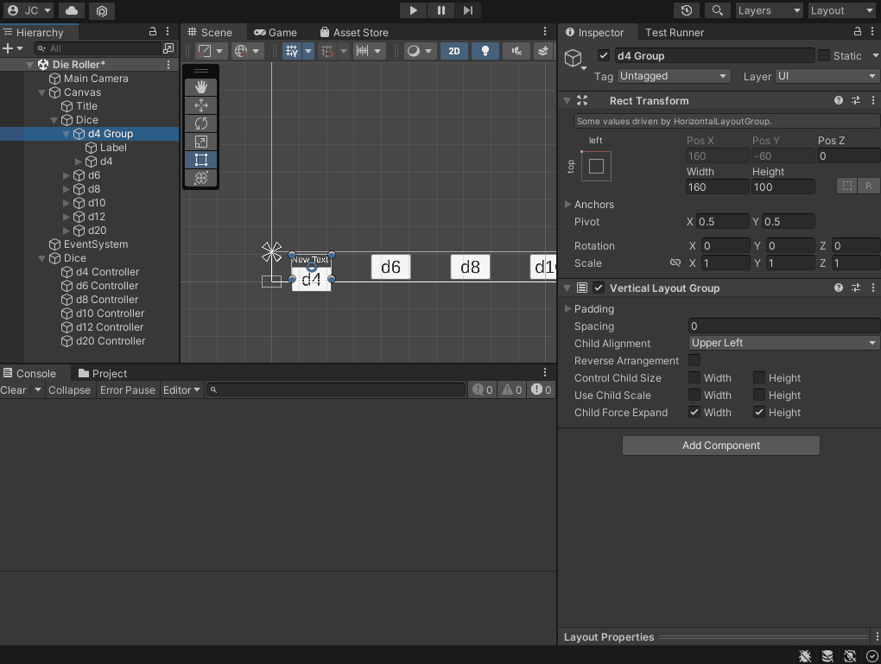Click the Hierarchy search field
Image resolution: width=881 pixels, height=664 pixels.
pos(98,48)
